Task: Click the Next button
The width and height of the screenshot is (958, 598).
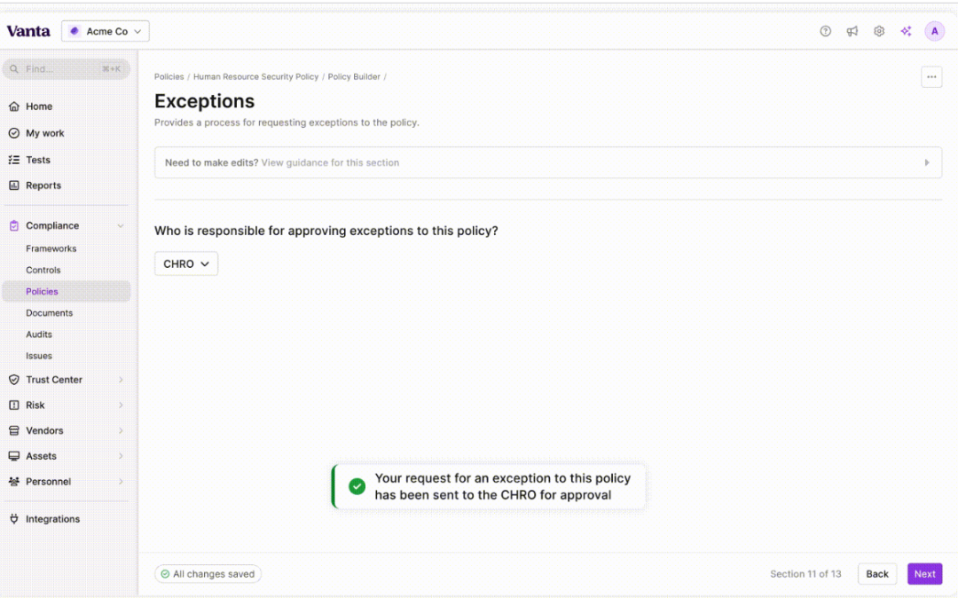Action: pyautogui.click(x=924, y=574)
